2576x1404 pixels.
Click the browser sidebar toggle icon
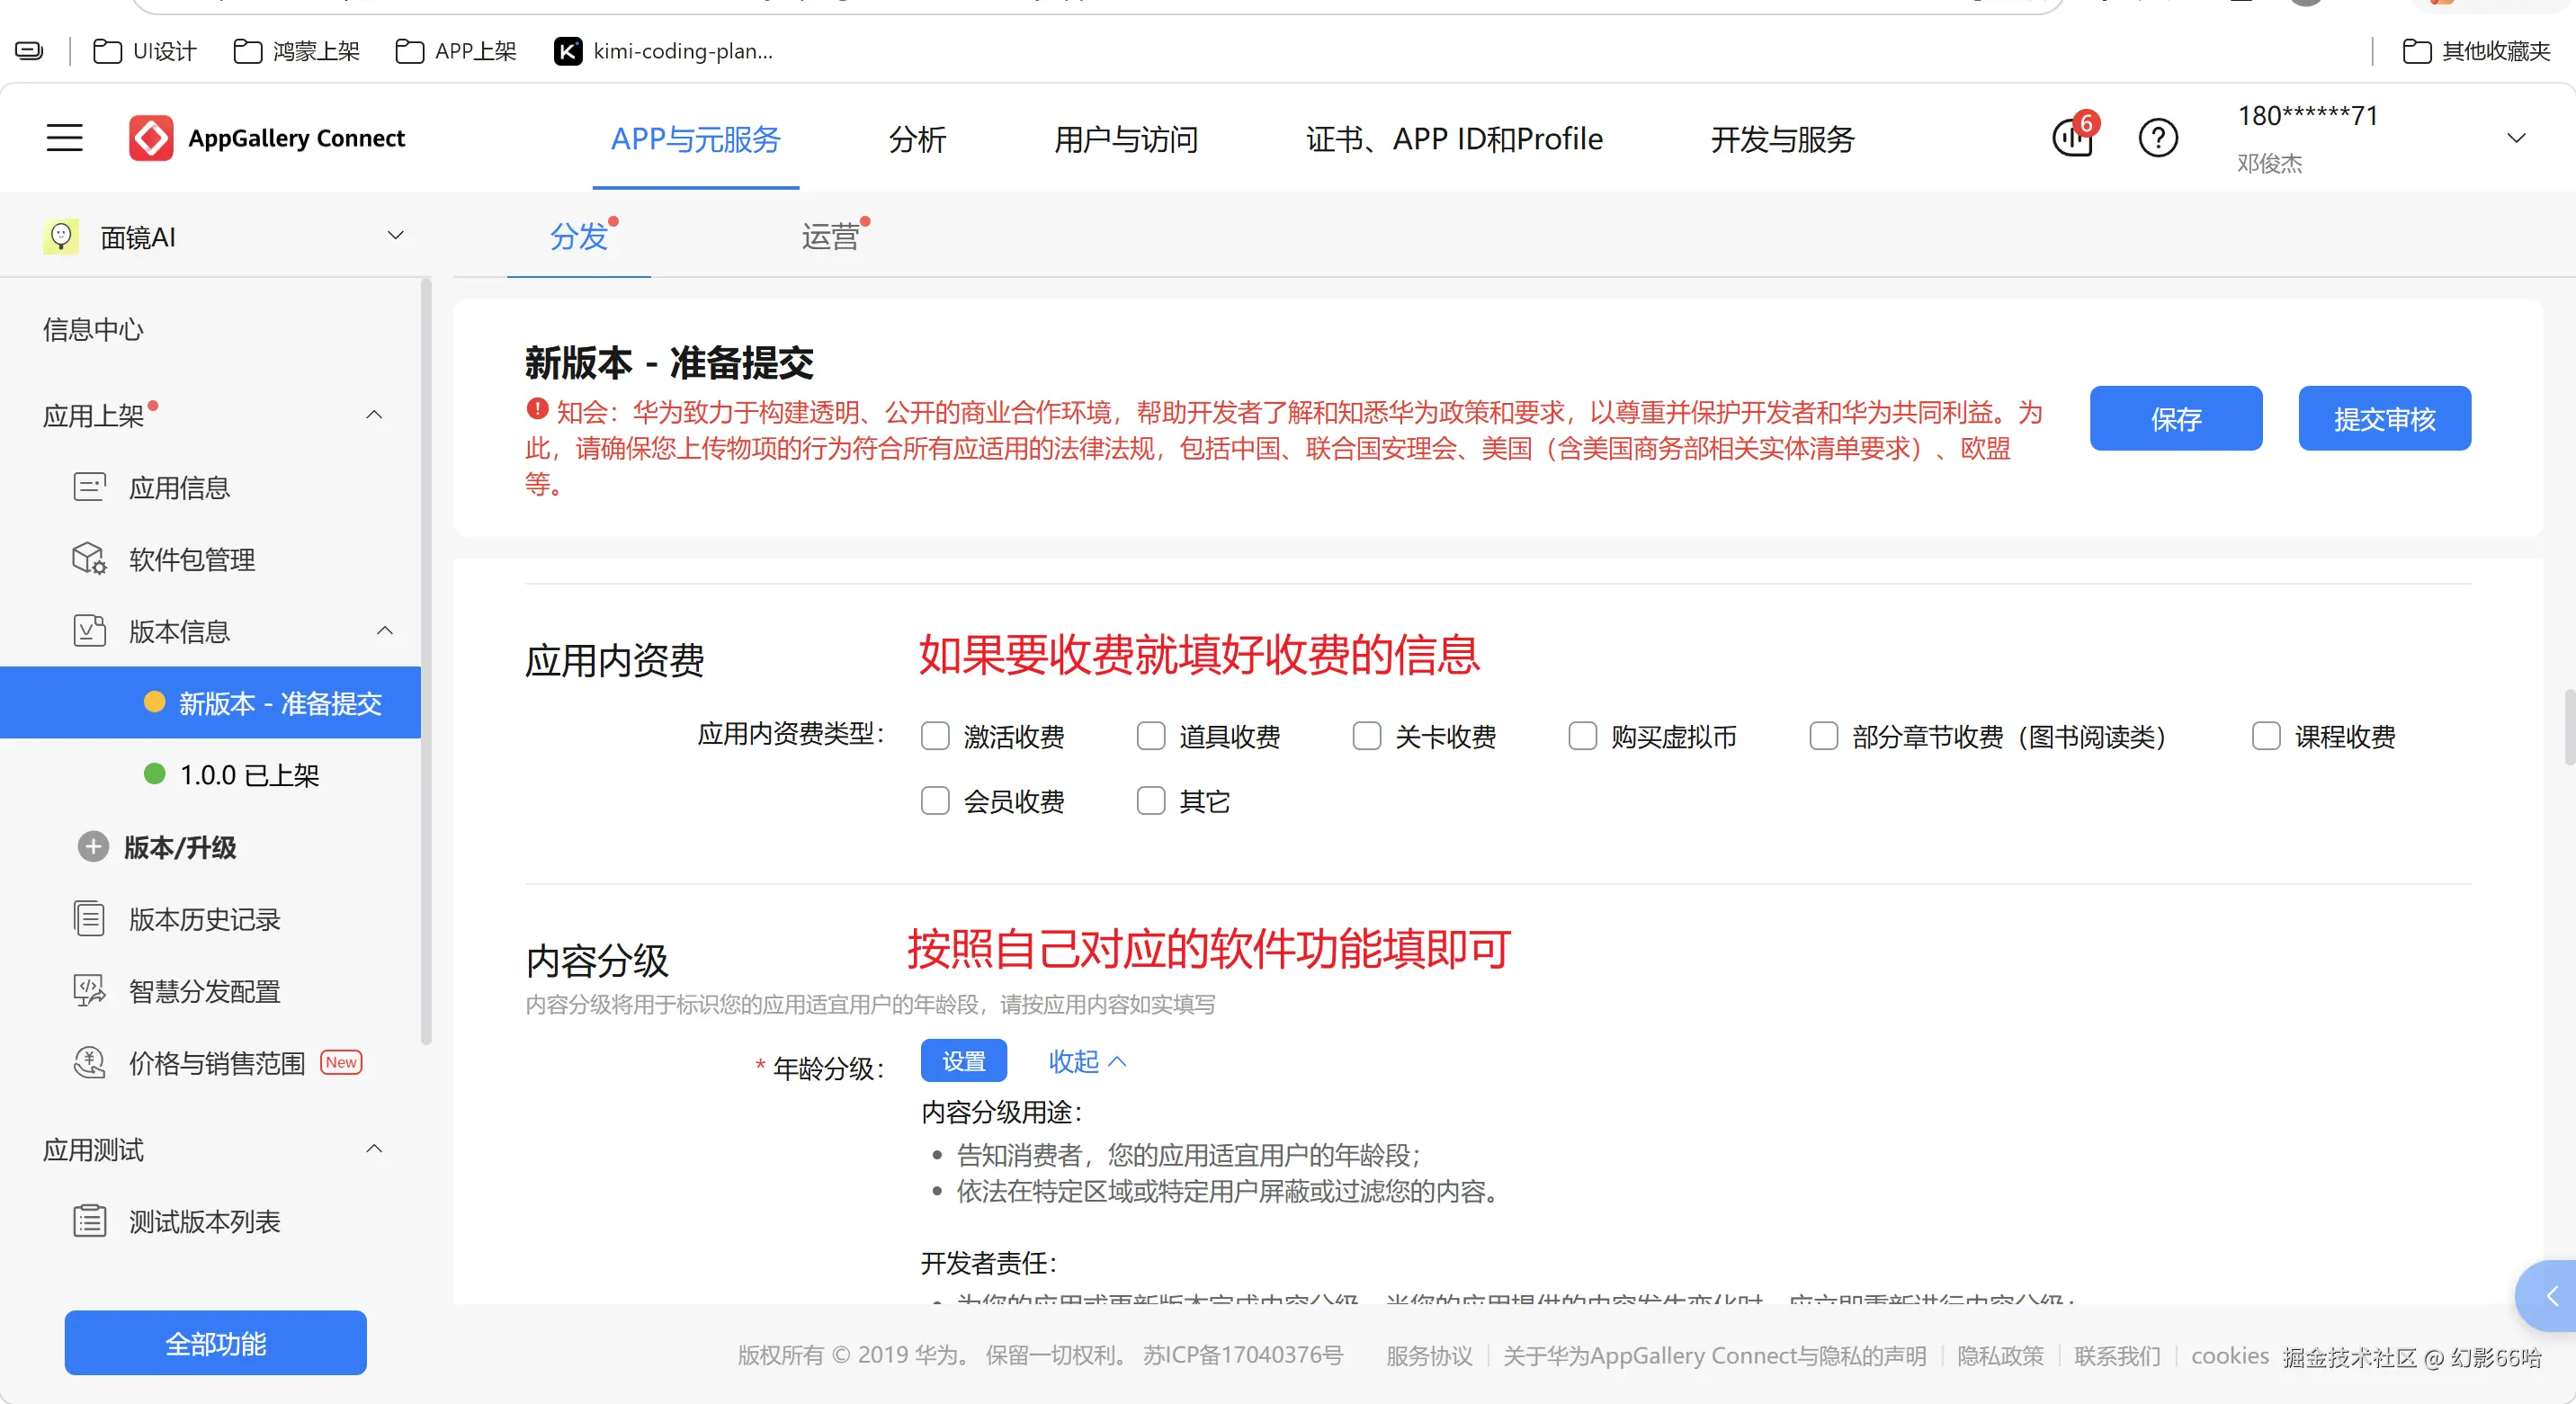(x=29, y=51)
